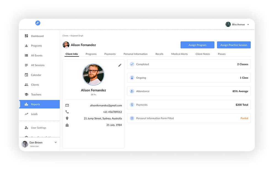Click the birthday cake icon
Viewport: 274px width, 170px height.
pos(67,125)
